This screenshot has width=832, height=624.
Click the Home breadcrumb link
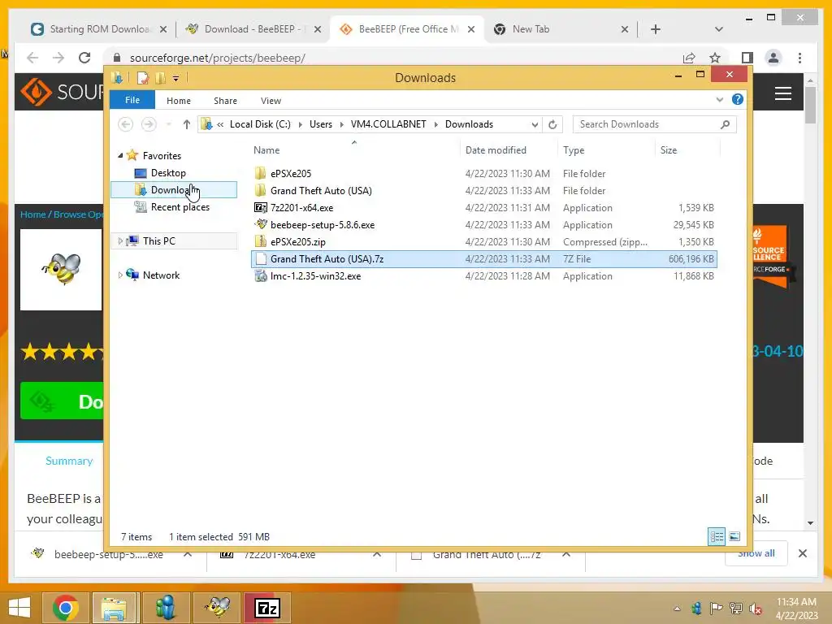(32, 214)
